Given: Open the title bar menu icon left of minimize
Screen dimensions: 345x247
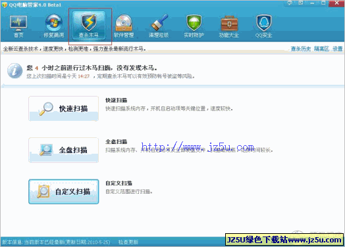Looking at the screenshot, I should tap(301, 3).
